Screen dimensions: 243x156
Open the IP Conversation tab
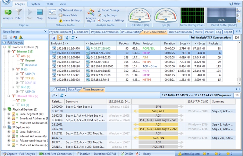click(131, 32)
